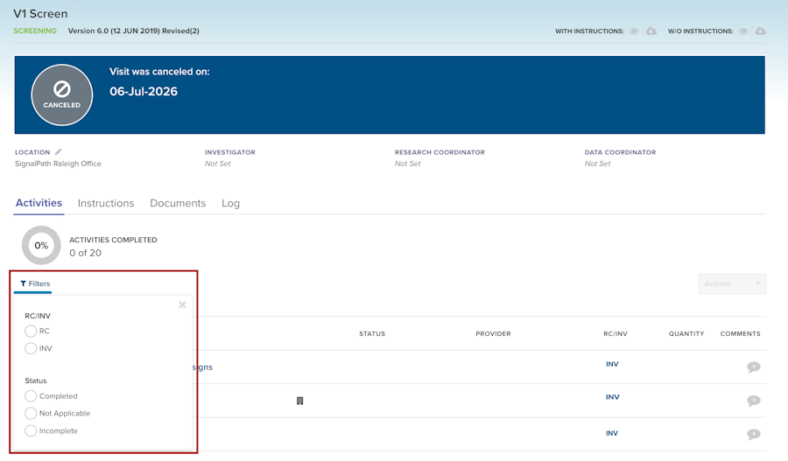The width and height of the screenshot is (788, 461).
Task: Download visit without instructions cloud icon
Action: tap(760, 31)
